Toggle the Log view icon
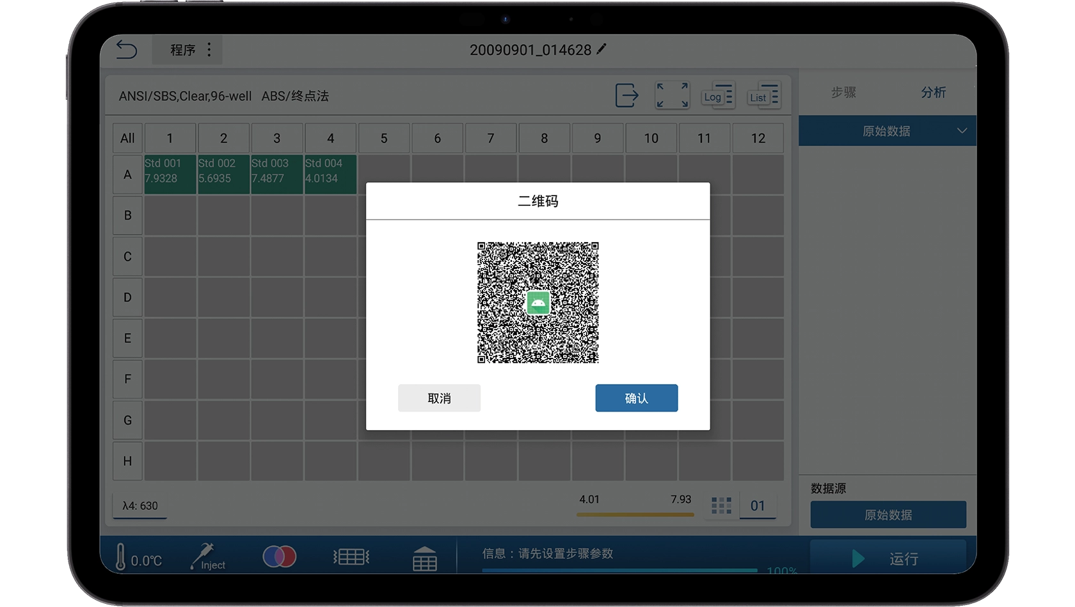The height and width of the screenshot is (607, 1075). [718, 96]
